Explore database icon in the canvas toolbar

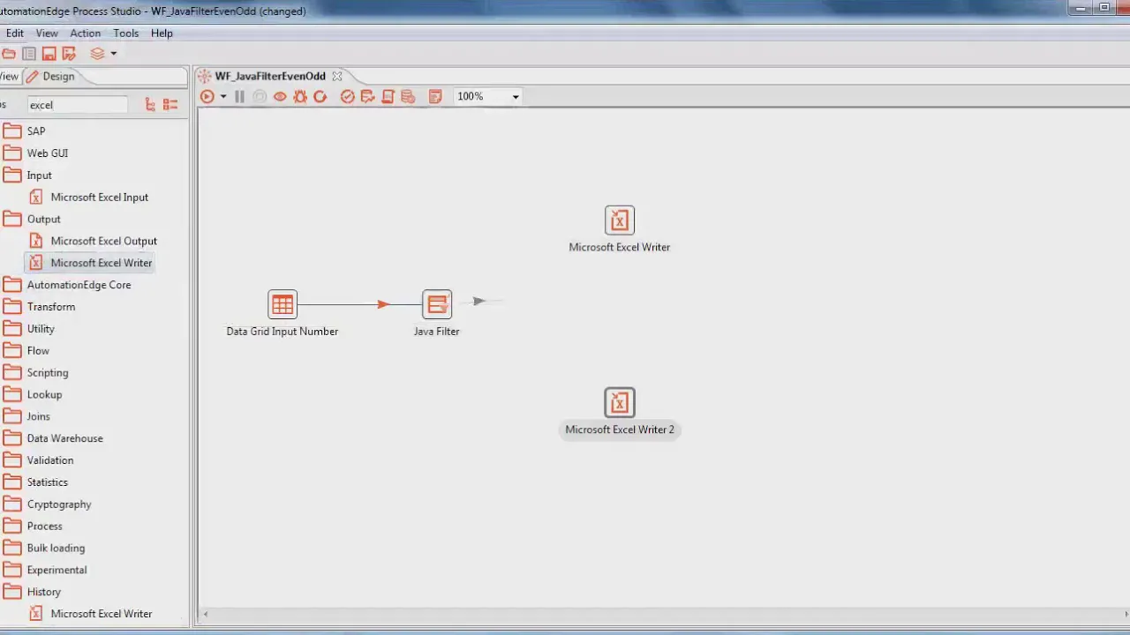pyautogui.click(x=408, y=96)
